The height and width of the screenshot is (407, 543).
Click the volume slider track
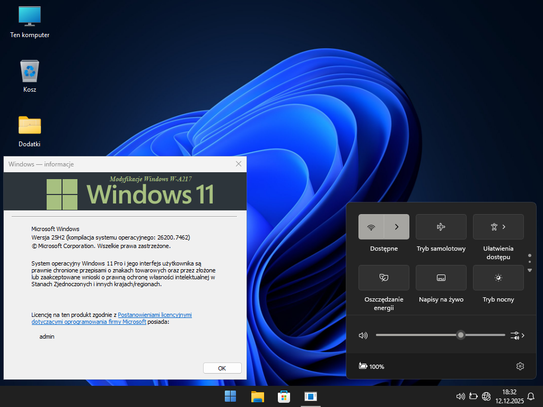(414, 335)
